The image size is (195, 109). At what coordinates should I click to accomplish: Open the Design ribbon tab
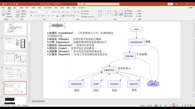click(27, 8)
